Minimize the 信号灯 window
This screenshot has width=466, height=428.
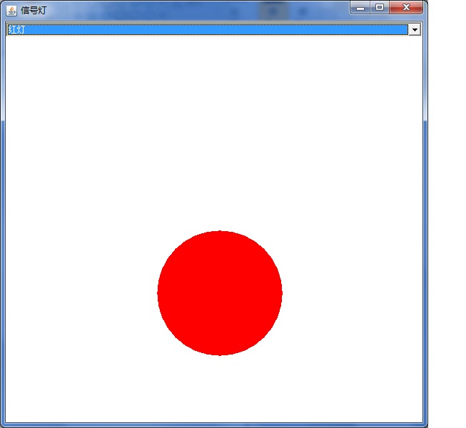pyautogui.click(x=360, y=8)
